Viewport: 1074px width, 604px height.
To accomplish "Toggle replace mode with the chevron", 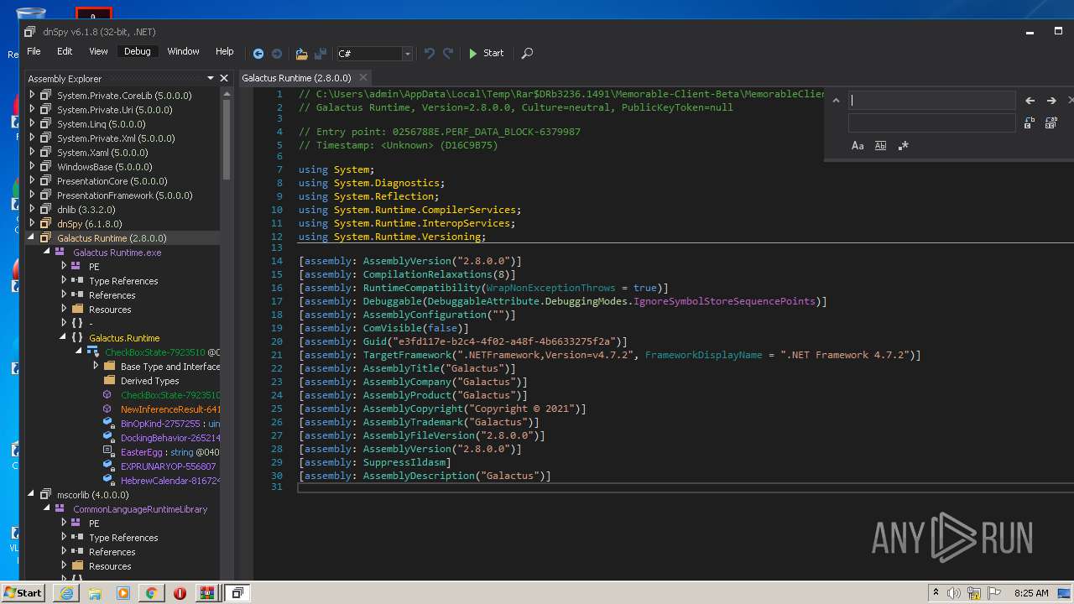I will tap(836, 101).
